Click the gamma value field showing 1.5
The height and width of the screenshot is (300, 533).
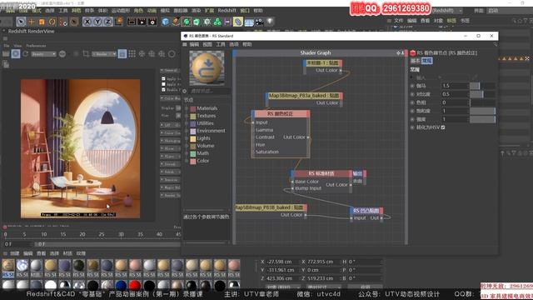[x=455, y=86]
